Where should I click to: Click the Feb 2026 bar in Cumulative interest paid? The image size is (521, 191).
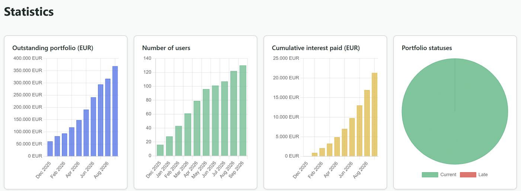tap(322, 152)
